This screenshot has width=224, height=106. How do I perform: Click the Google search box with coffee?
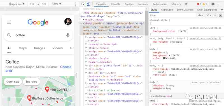(38, 35)
